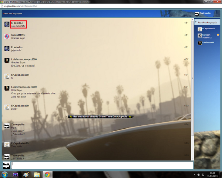Click username 'GuidoM1995:' in chat

[x=18, y=35]
